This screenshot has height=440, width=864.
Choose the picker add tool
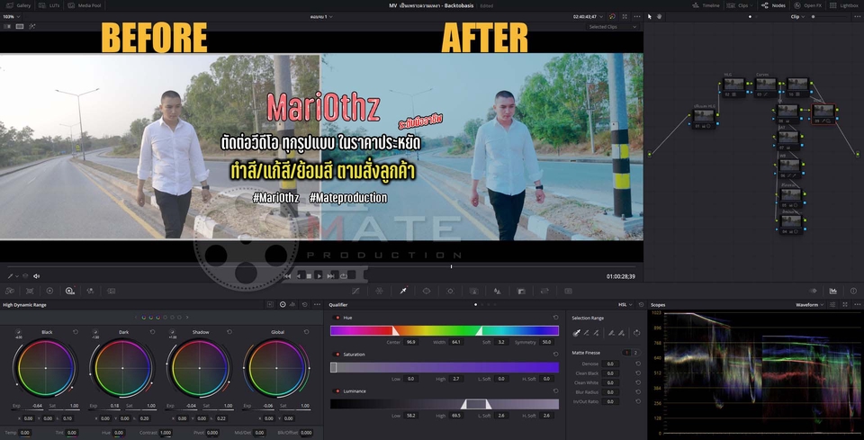tap(596, 333)
